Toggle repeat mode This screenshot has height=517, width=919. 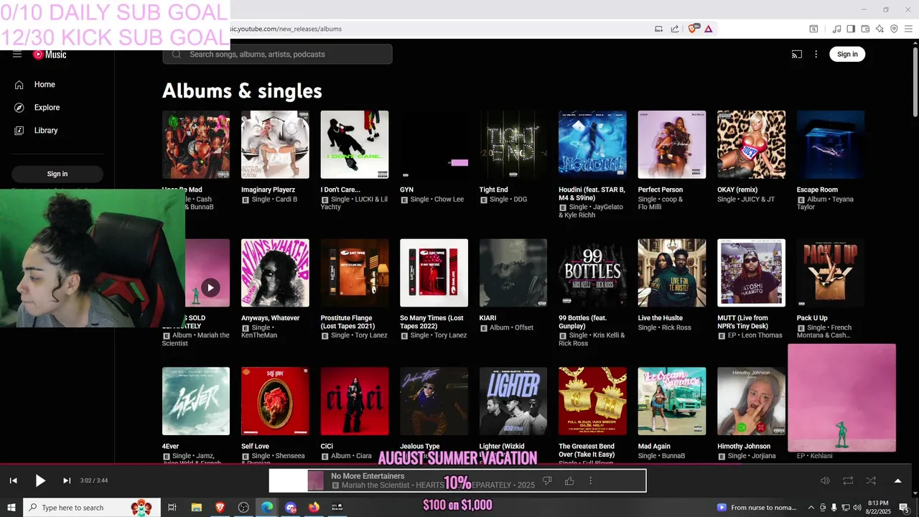pyautogui.click(x=848, y=480)
